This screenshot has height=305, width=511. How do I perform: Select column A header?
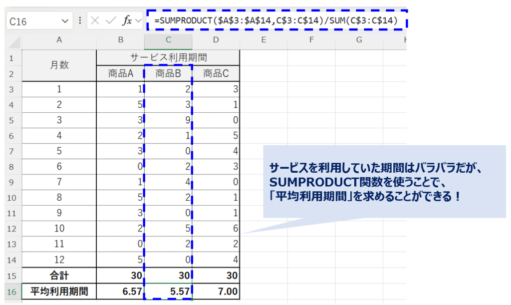(x=59, y=40)
